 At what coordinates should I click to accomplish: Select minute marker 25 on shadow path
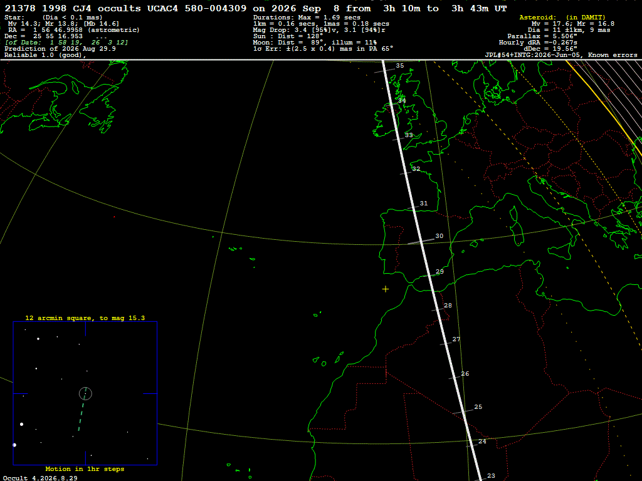(x=478, y=407)
